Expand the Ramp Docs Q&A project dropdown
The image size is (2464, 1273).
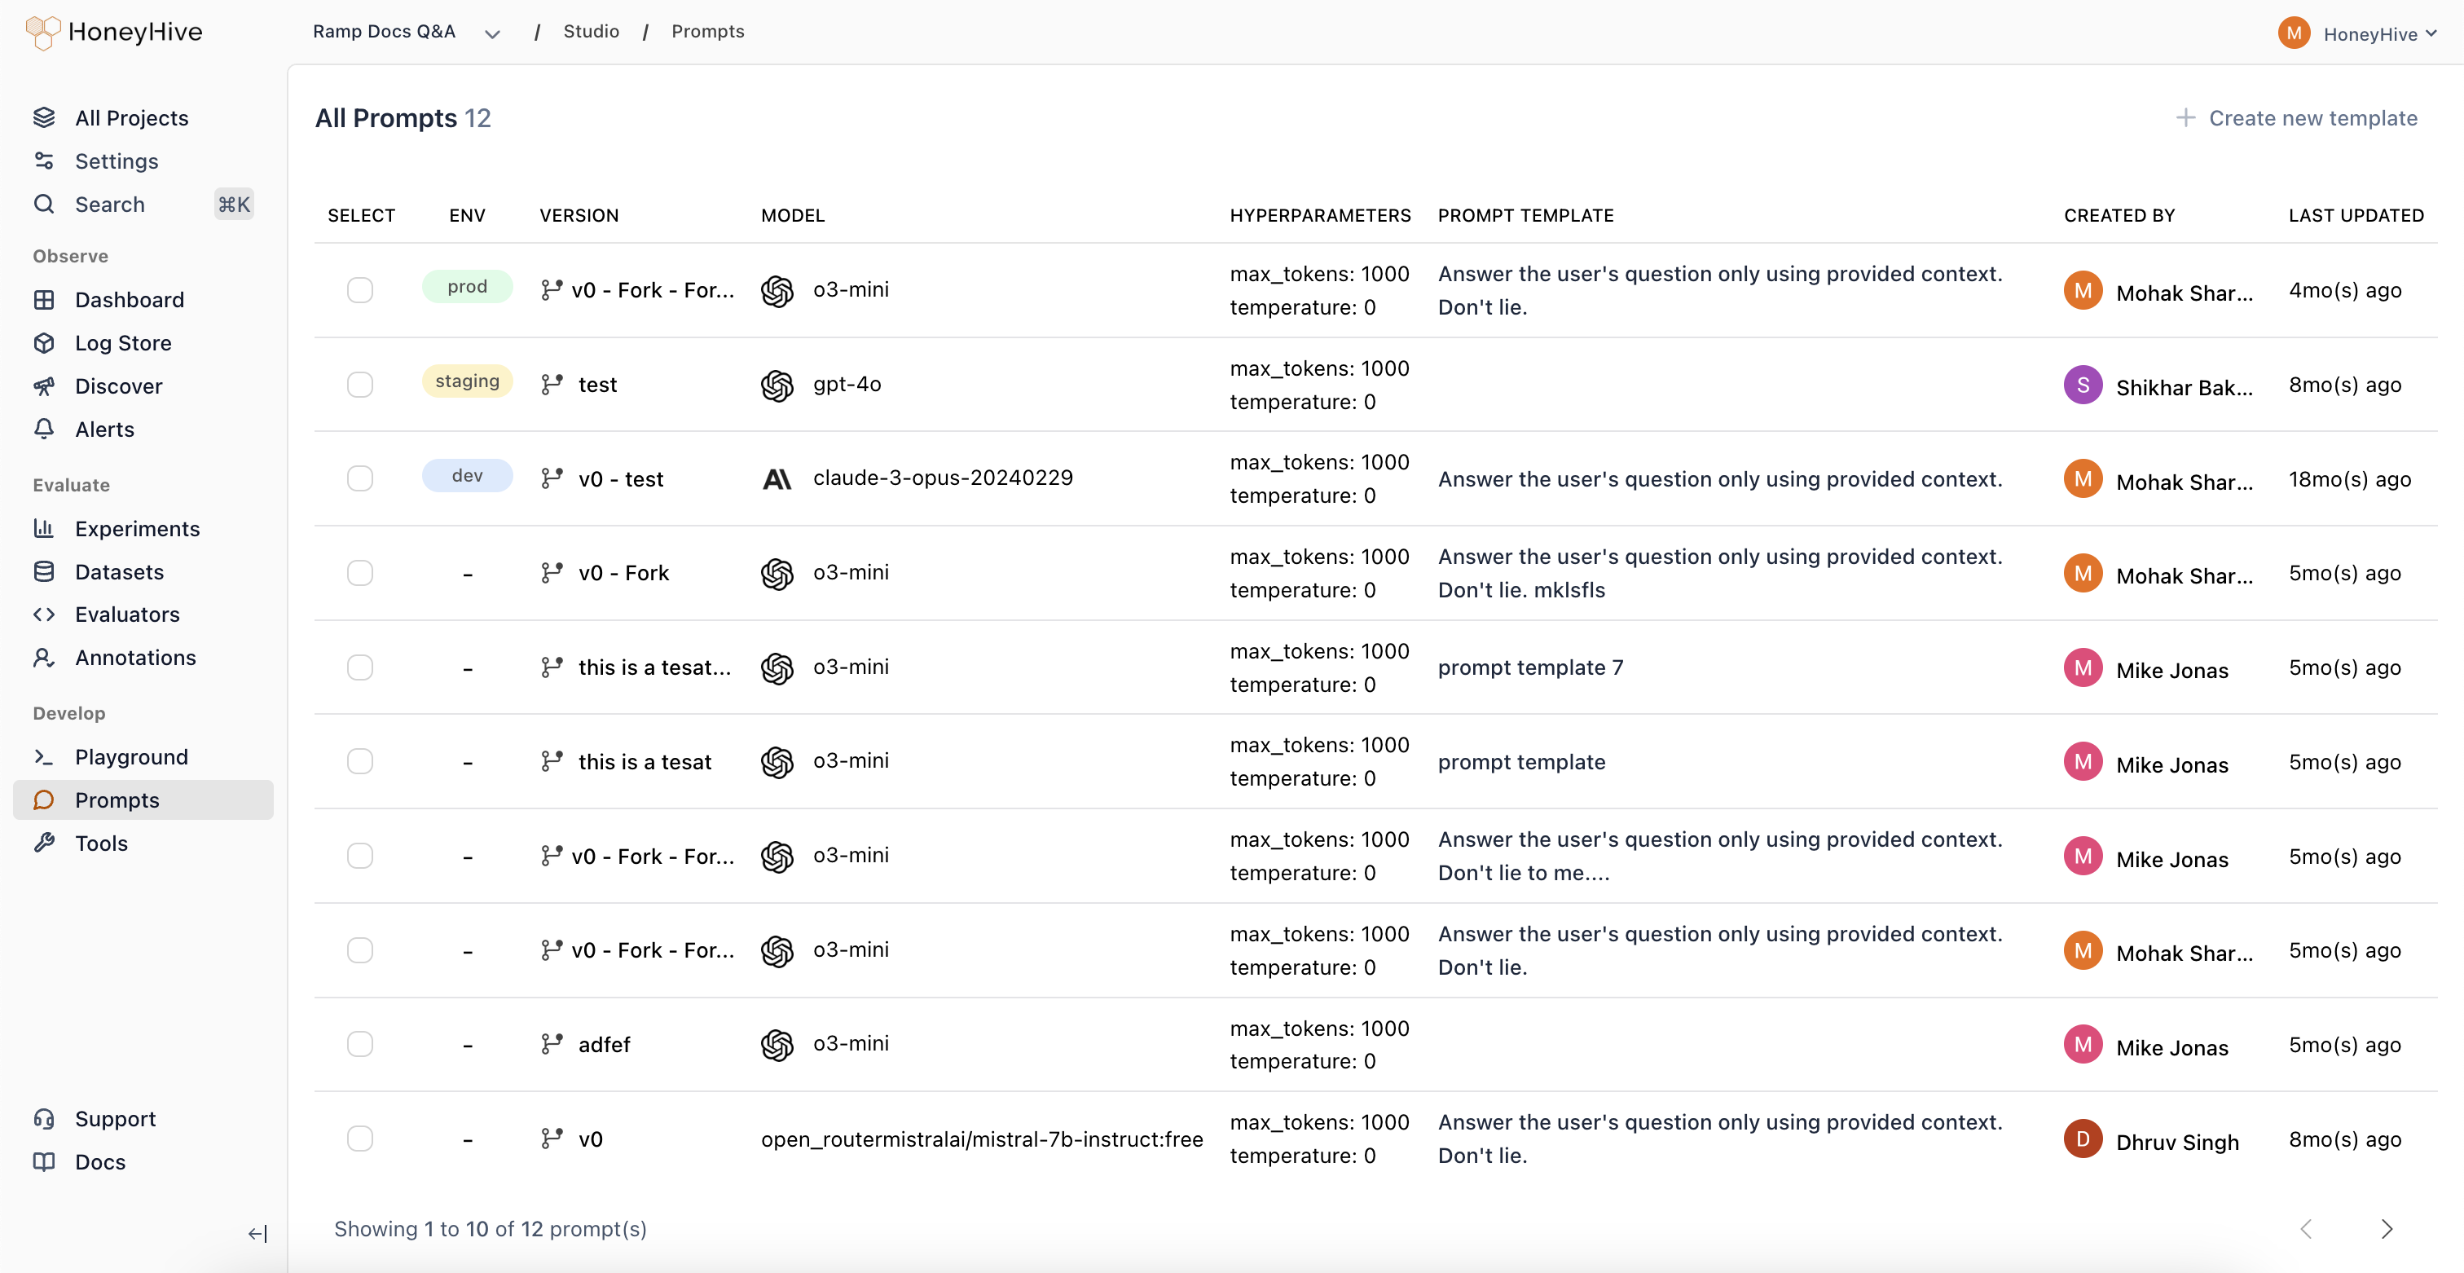point(491,33)
